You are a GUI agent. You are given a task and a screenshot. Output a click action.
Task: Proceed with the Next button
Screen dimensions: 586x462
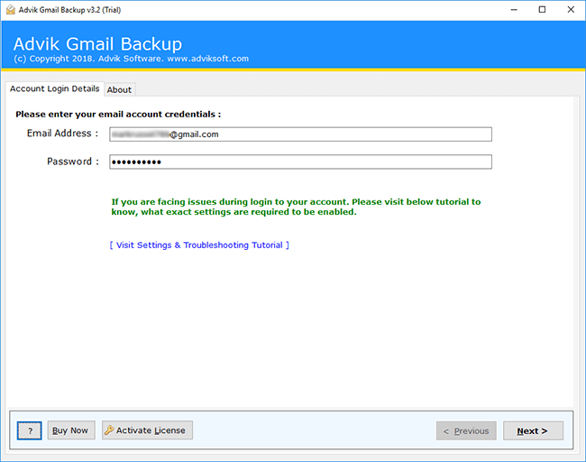tap(533, 431)
